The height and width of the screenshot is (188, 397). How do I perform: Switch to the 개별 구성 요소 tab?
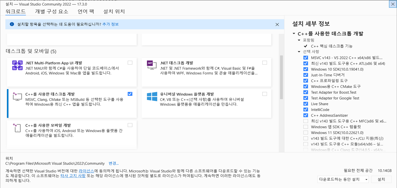tap(51, 11)
